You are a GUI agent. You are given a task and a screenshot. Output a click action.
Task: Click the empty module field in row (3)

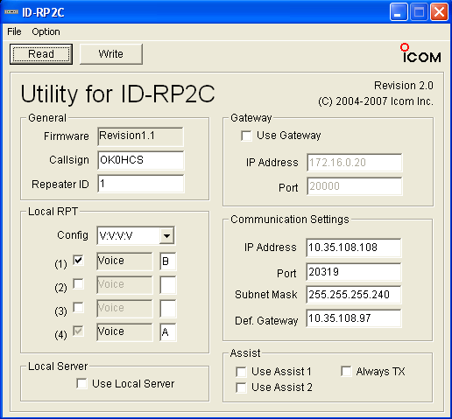168,309
